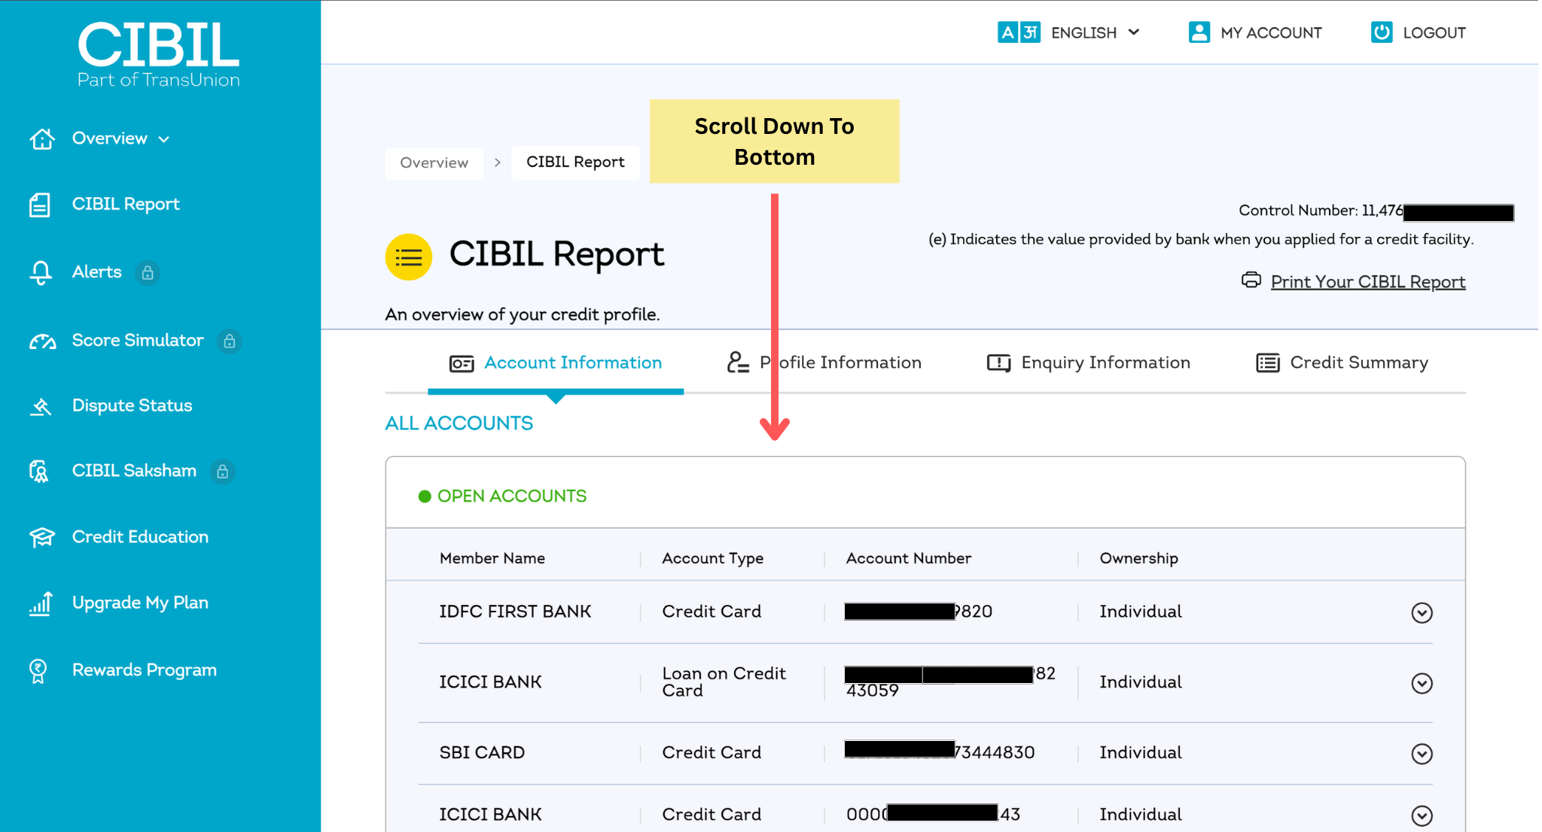
Task: Click the Account Number column header
Action: 909,558
